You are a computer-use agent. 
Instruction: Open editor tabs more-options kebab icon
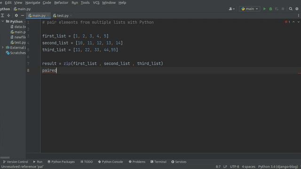(298, 15)
